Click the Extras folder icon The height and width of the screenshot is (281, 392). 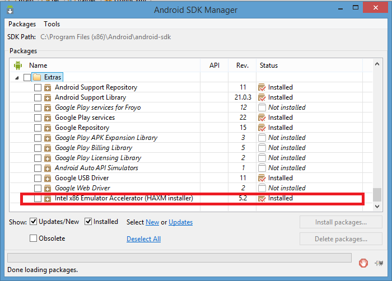pos(38,77)
